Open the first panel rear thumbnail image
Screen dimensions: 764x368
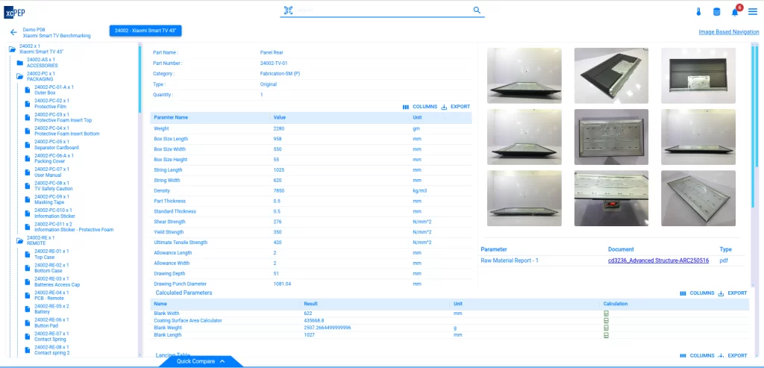[520, 75]
